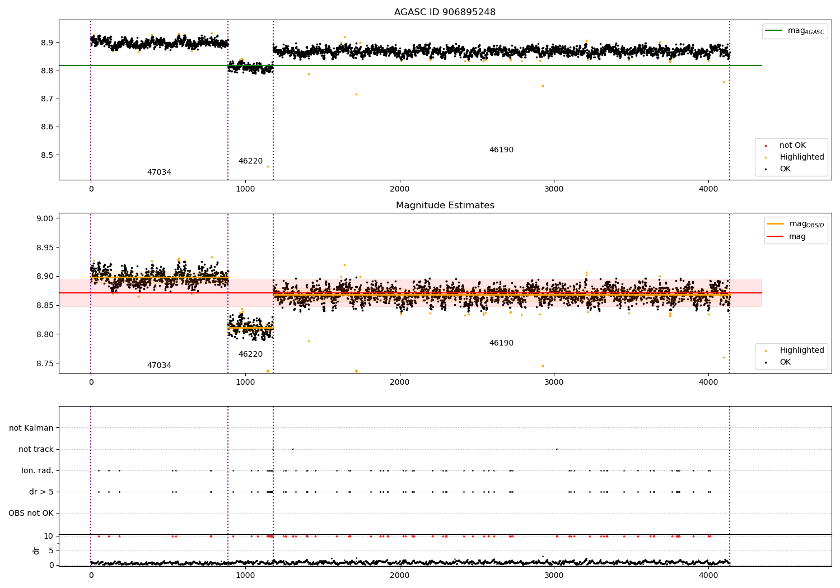Click obsid label 47034 in Magnitude Estimates plot
The width and height of the screenshot is (840, 588).
point(159,366)
